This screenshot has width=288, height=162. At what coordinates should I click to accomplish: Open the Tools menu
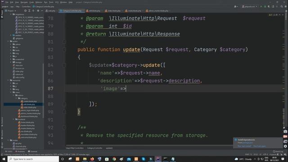pos(51,2)
